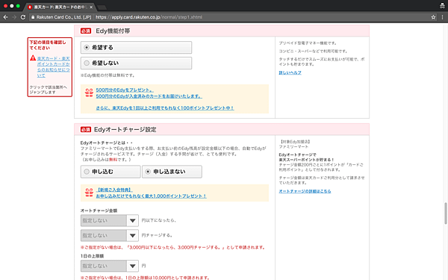Open the 500円分のEdyをプレゼント link
Image resolution: width=448 pixels, height=280 pixels.
point(125,90)
